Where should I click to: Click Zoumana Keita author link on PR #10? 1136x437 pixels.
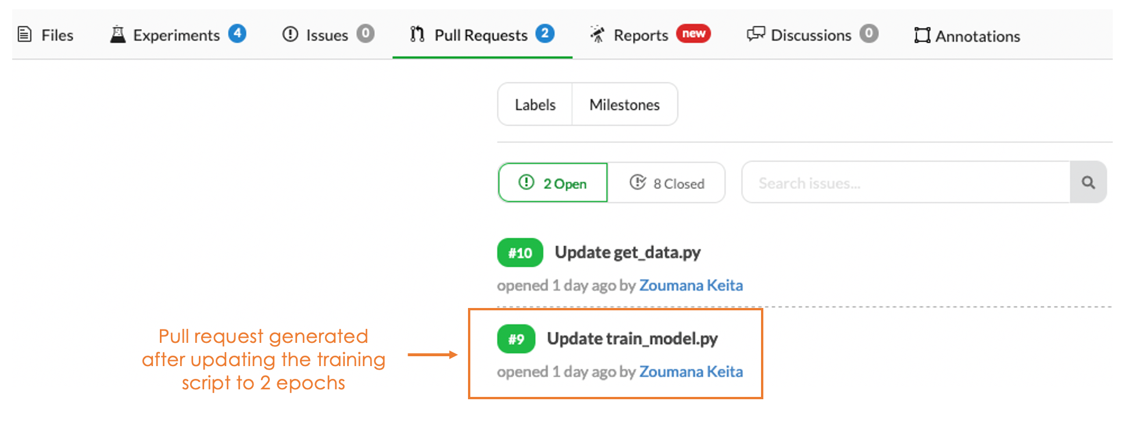point(691,285)
